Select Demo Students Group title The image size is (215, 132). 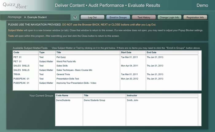[x=95, y=100]
